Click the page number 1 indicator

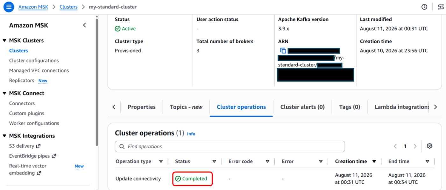pyautogui.click(x=405, y=146)
